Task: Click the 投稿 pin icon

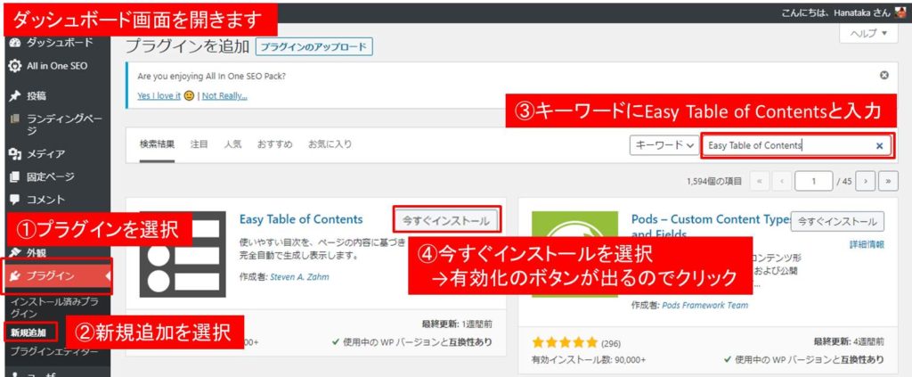Action: coord(14,96)
